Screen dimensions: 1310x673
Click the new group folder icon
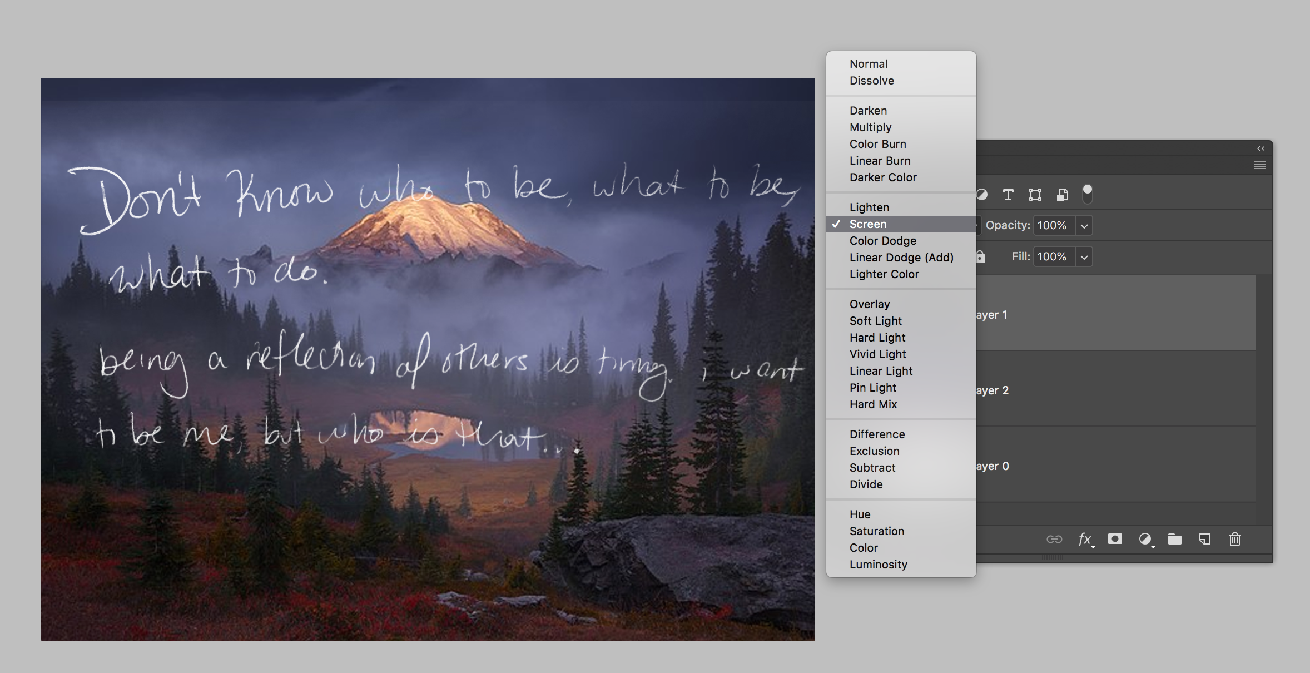pyautogui.click(x=1174, y=539)
